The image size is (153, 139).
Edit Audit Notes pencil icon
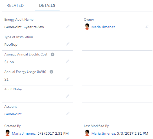tap(68, 96)
